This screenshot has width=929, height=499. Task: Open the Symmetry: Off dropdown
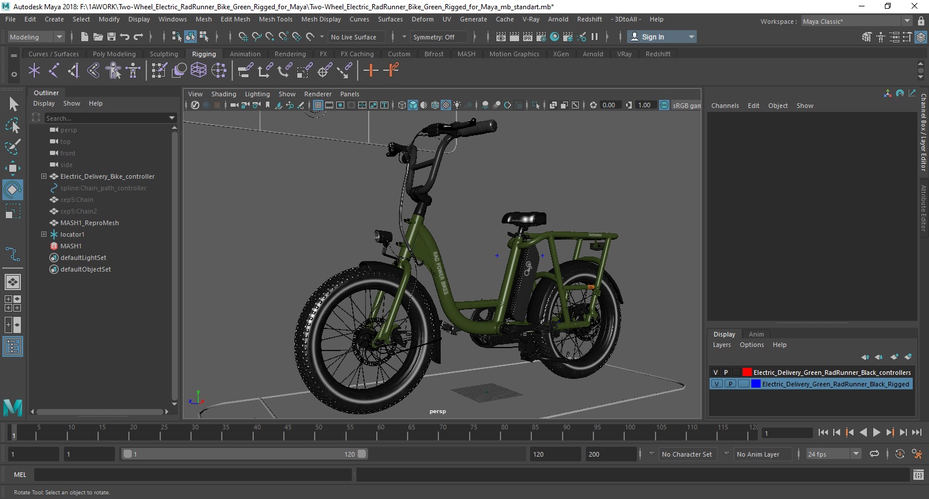click(x=439, y=37)
